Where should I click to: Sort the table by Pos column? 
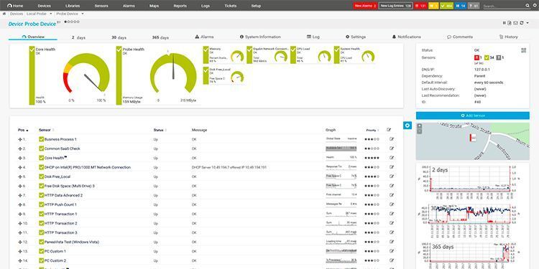23,131
